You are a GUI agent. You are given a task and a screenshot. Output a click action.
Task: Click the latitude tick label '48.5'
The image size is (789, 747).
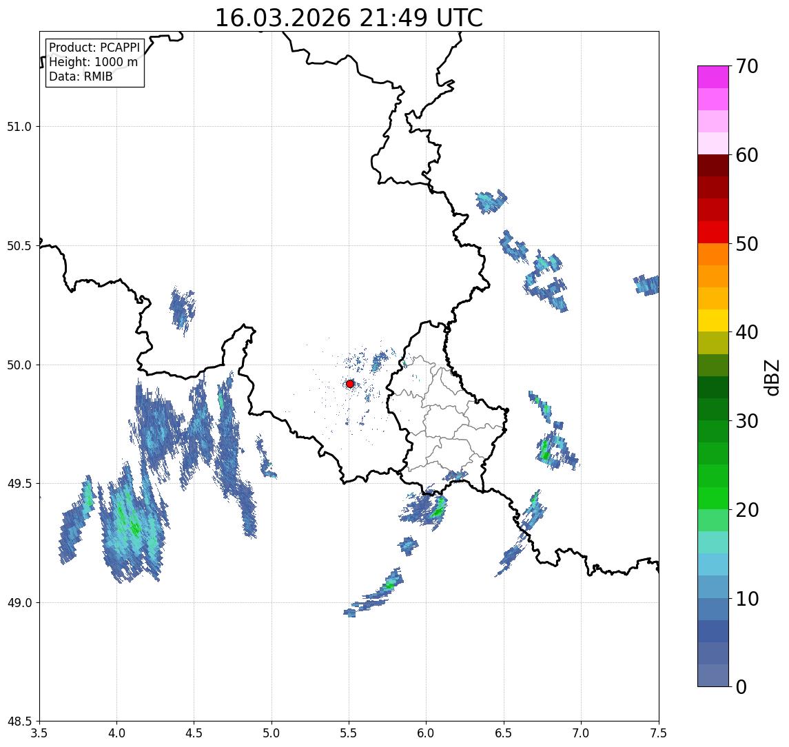pyautogui.click(x=19, y=722)
